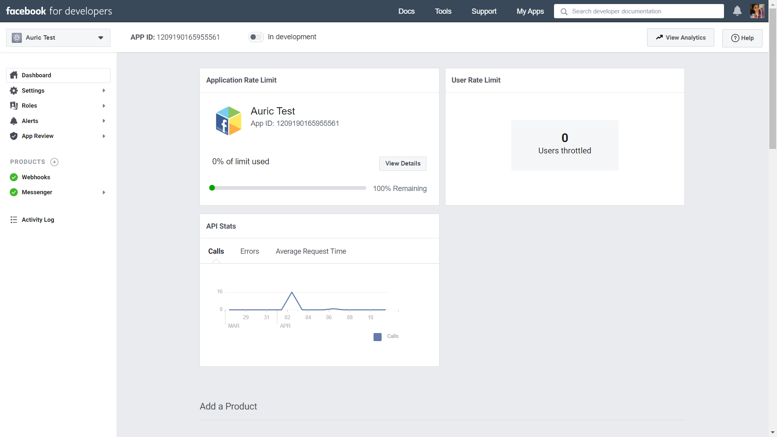Click the PRODUCTS section label
777x437 pixels.
(28, 162)
